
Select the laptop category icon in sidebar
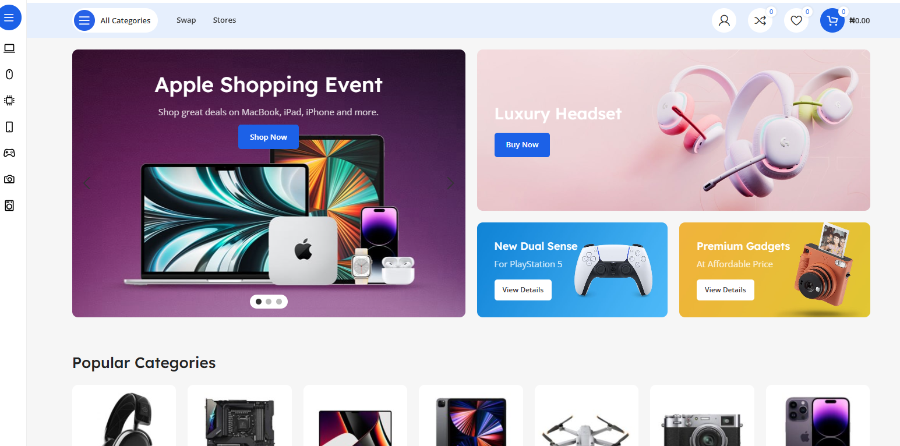click(x=9, y=48)
